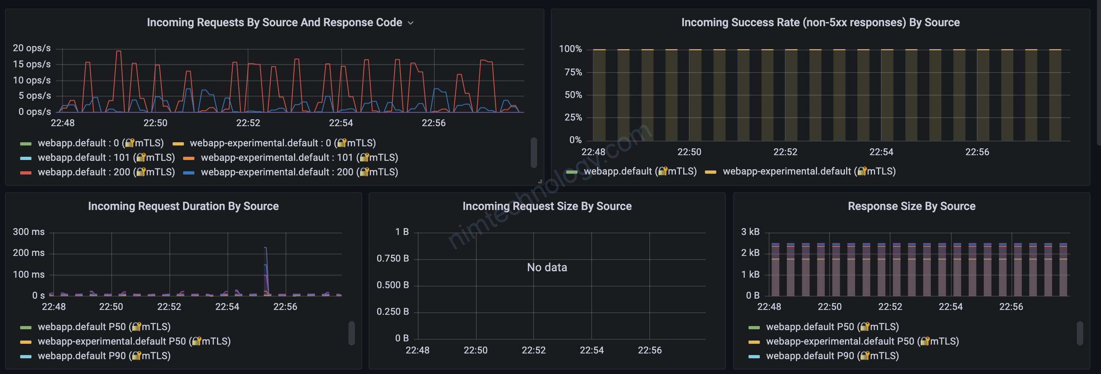Click red color swatch for webapp.default : 200
Screen dimensions: 1101x374
tap(26, 172)
